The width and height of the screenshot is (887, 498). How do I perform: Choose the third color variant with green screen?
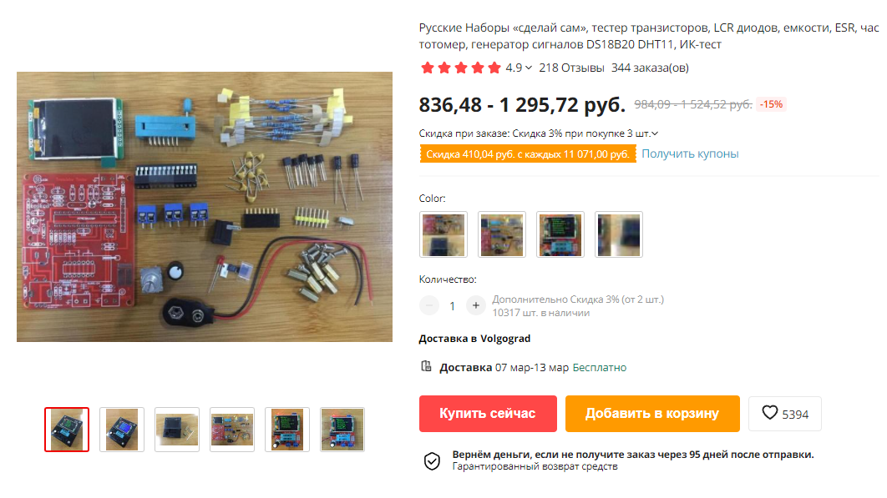(560, 234)
